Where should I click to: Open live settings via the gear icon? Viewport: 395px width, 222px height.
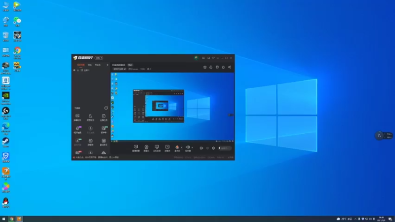point(213,148)
